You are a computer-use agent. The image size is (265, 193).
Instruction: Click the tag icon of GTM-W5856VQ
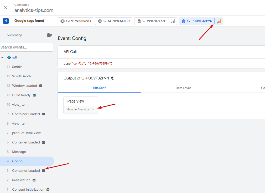click(63, 21)
